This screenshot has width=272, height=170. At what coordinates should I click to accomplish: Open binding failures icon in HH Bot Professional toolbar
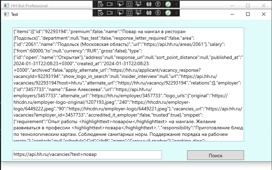click(149, 4)
